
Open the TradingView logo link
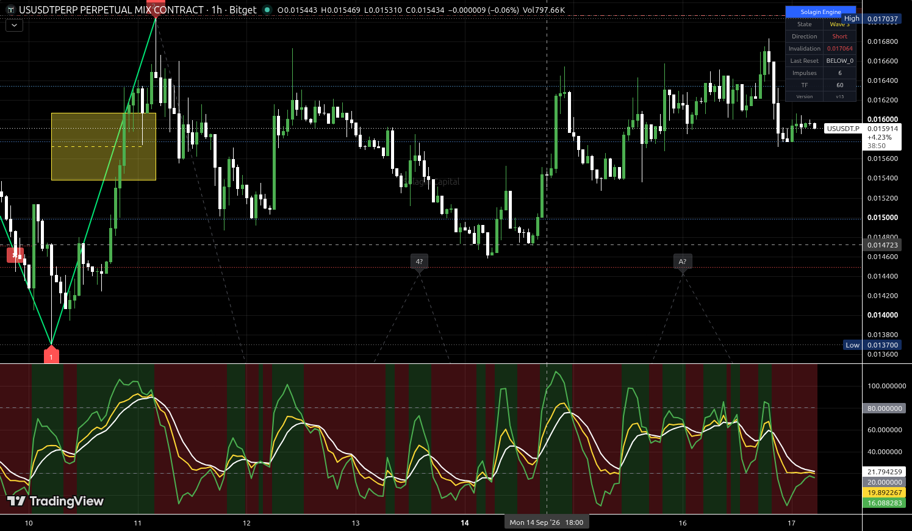(x=56, y=501)
